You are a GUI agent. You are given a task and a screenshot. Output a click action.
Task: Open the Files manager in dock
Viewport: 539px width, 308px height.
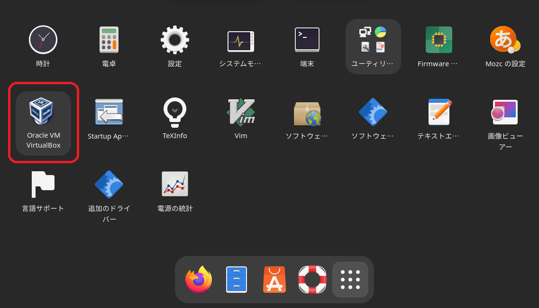pos(237,280)
